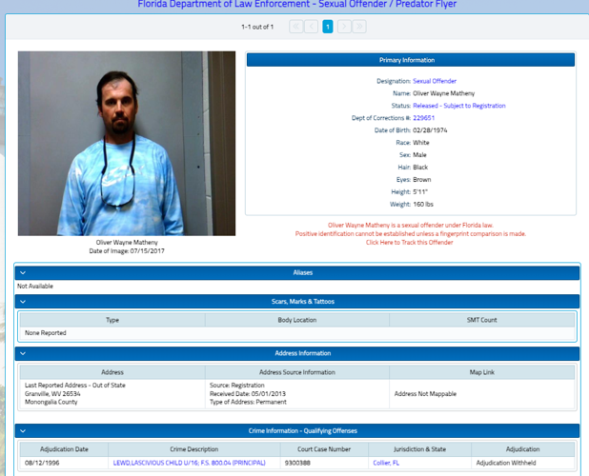The width and height of the screenshot is (589, 476).
Task: Click Here to Track this Offender
Action: coord(410,243)
